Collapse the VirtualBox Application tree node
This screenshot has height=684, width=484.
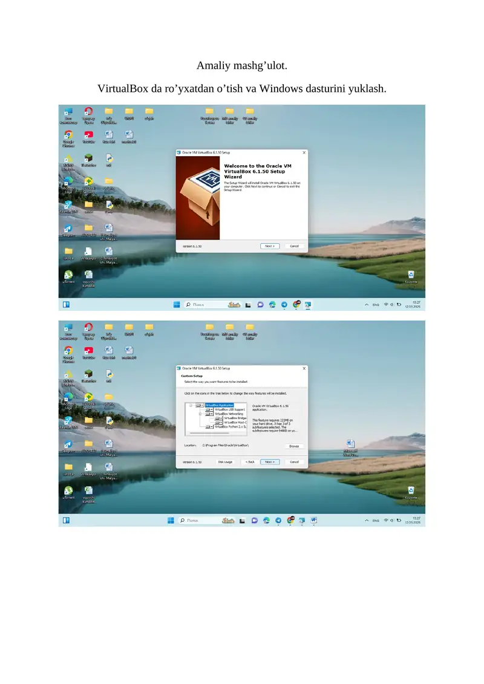[191, 405]
